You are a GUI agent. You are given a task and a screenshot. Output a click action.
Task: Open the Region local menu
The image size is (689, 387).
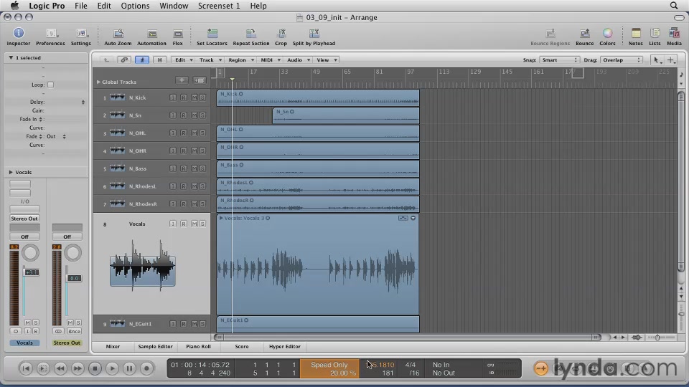click(240, 59)
